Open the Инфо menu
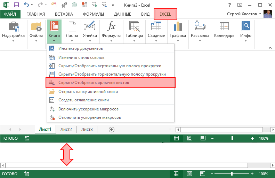275x178 pixels. click(x=246, y=32)
